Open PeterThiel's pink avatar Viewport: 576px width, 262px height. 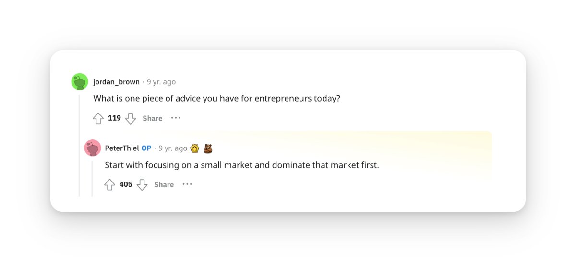click(93, 148)
